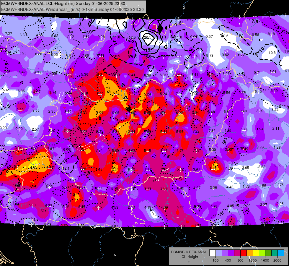Click the medium purple legend swatch before 400

(225, 253)
